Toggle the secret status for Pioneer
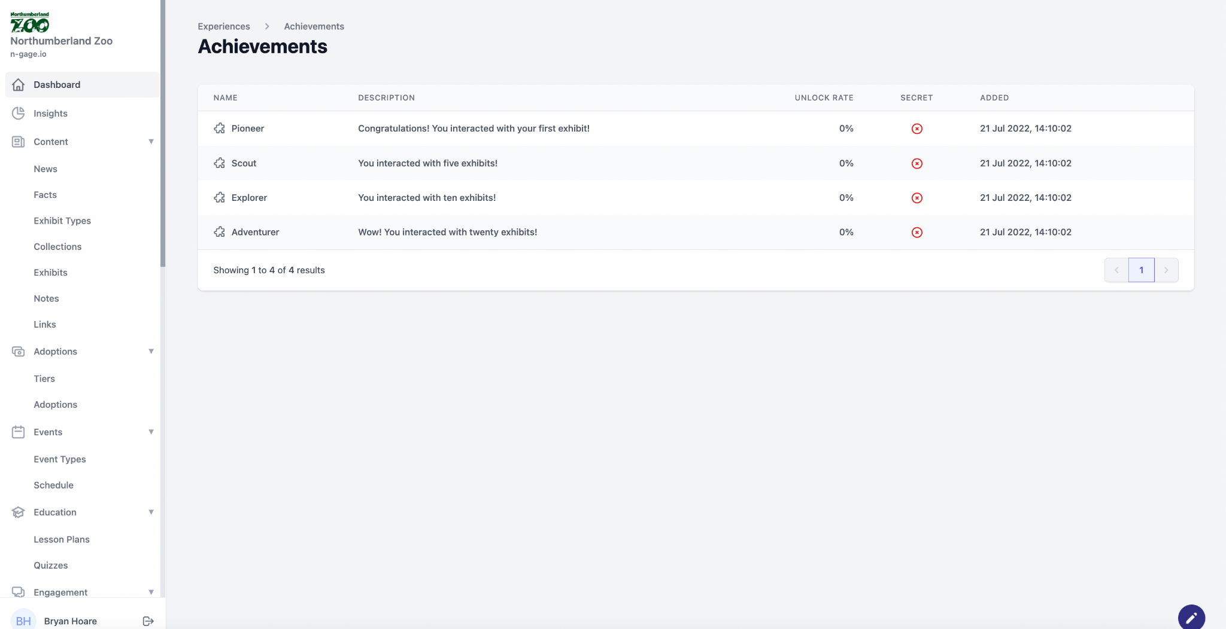Screen dimensions: 1226x629 pyautogui.click(x=917, y=129)
